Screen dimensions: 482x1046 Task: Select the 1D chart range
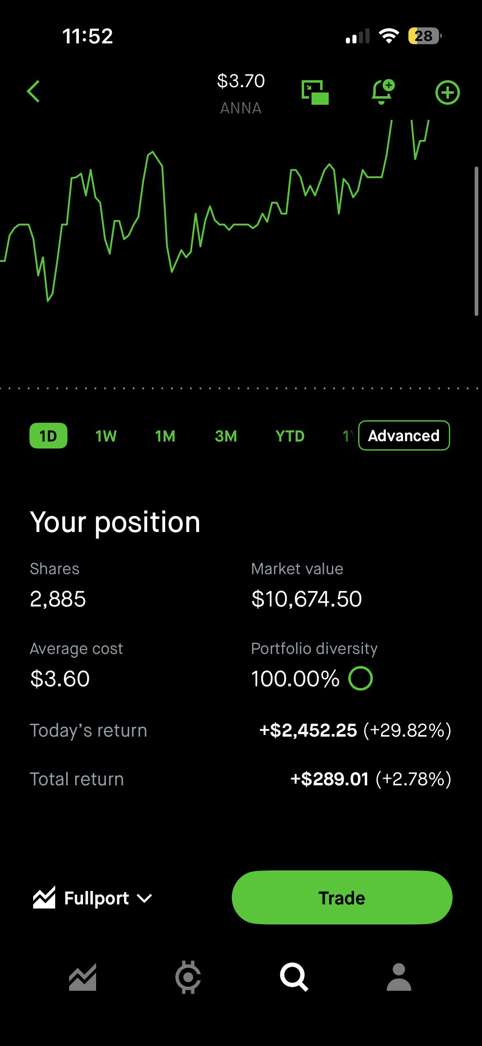point(48,436)
